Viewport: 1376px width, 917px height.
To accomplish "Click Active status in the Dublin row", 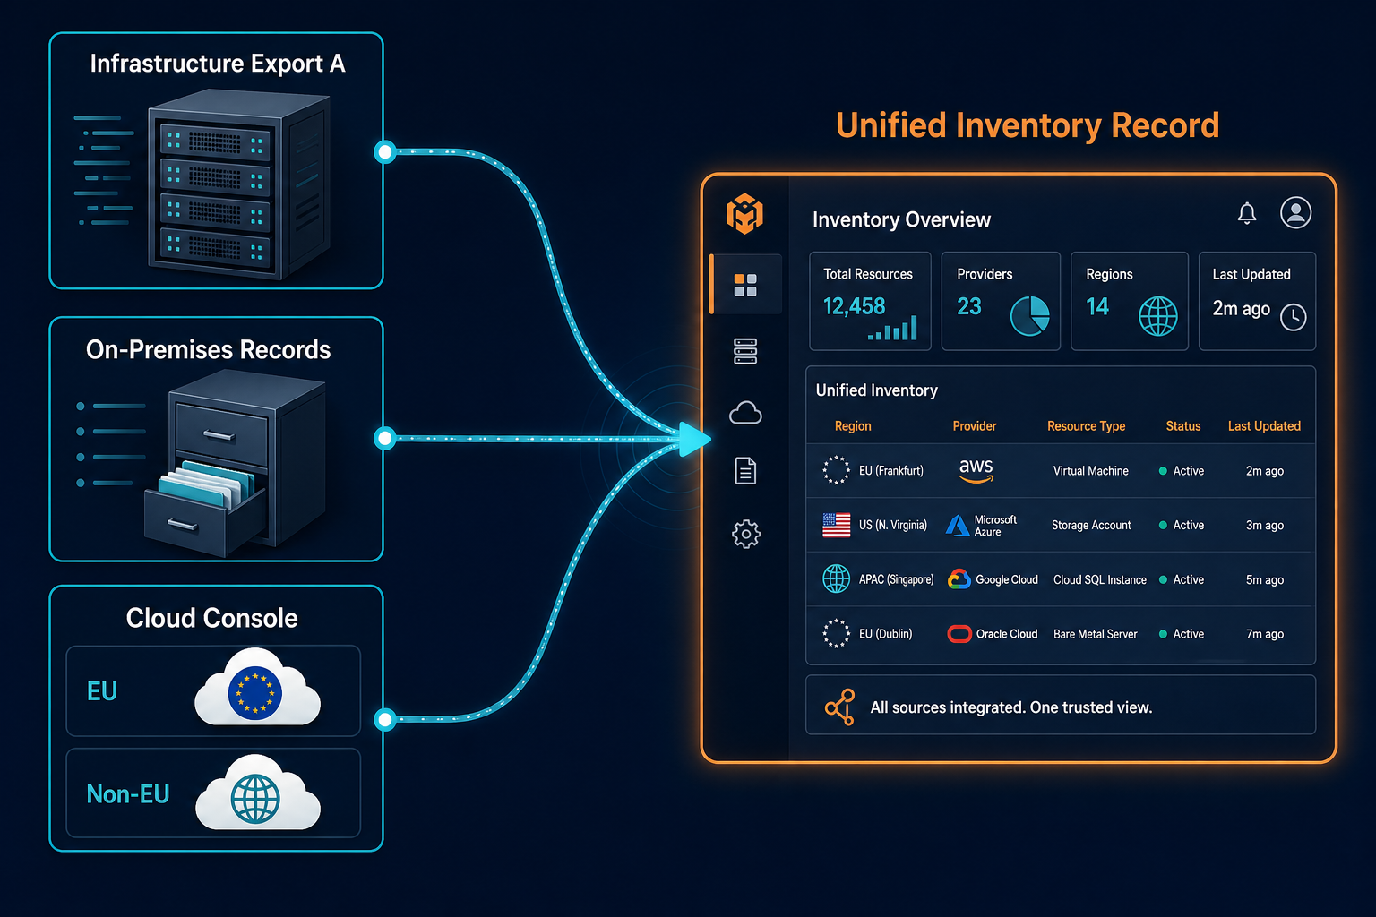I will tap(1182, 634).
